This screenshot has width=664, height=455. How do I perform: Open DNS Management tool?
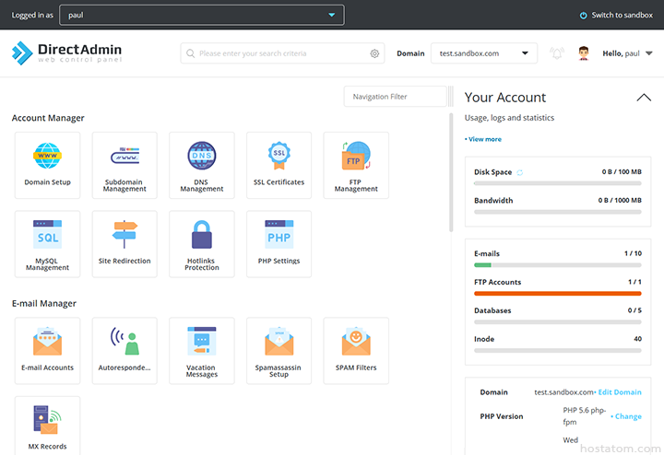coord(201,165)
